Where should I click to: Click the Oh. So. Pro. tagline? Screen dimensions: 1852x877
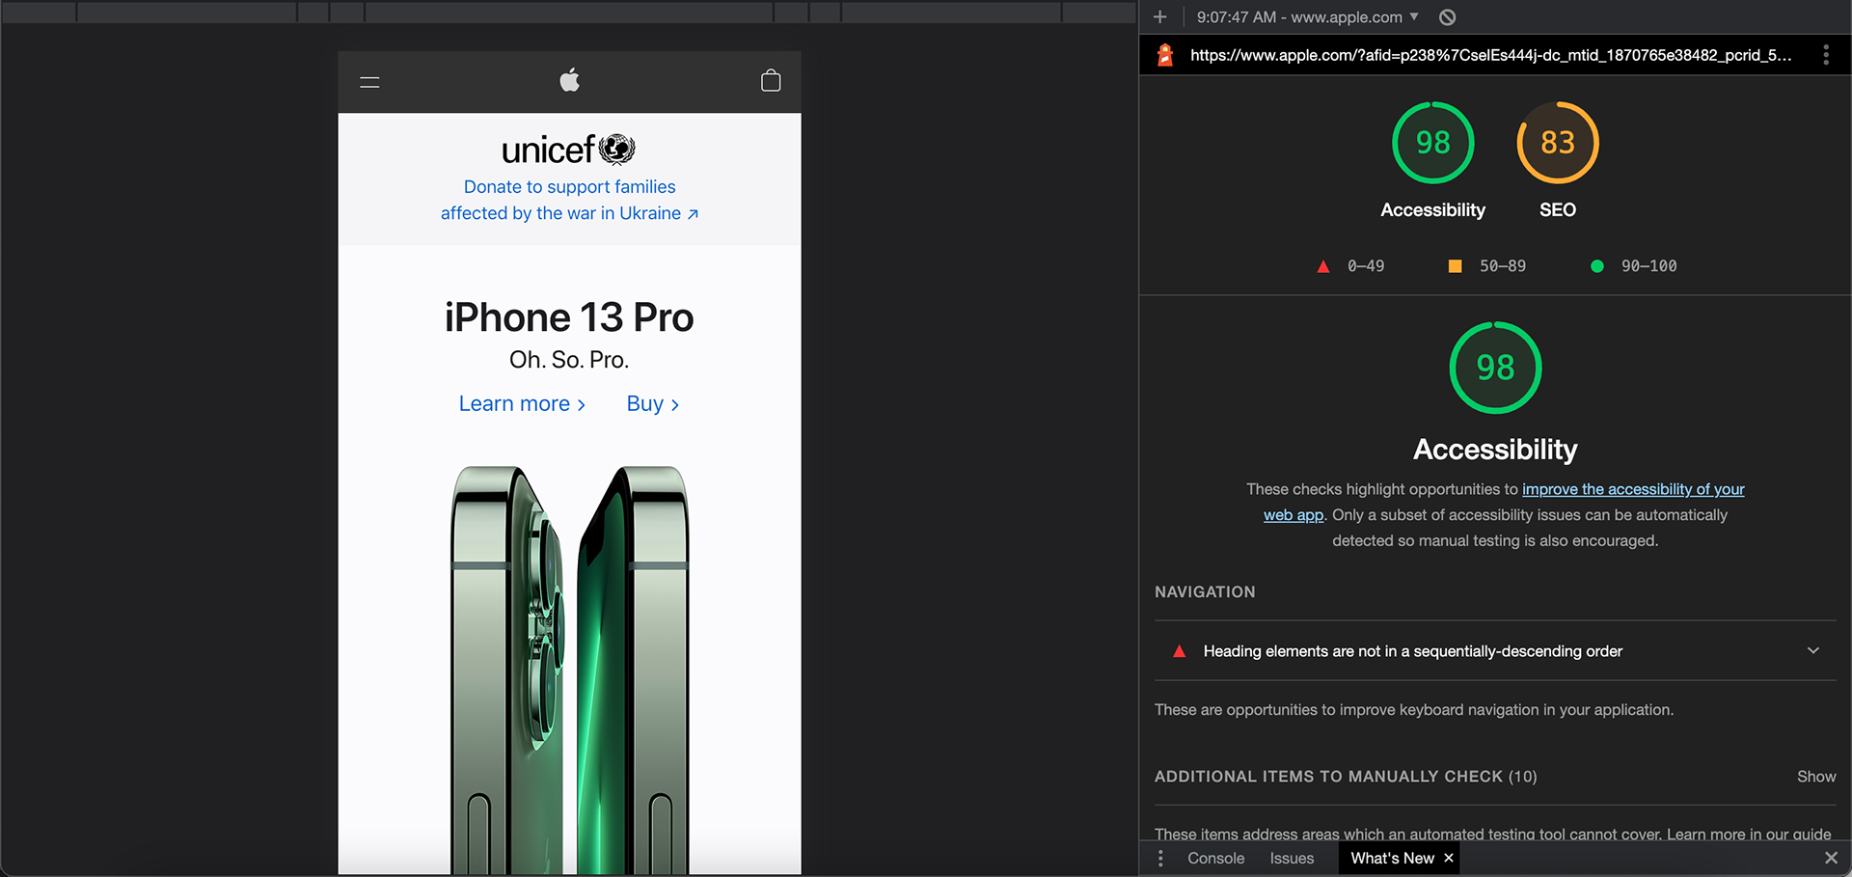[569, 360]
